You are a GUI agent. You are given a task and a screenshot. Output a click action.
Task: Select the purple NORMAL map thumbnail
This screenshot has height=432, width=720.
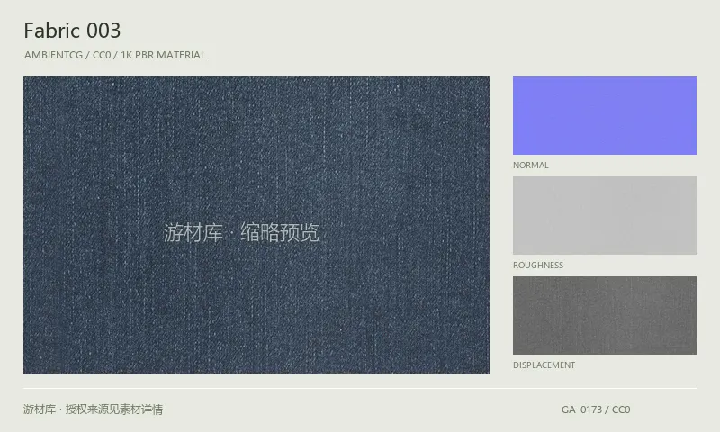pyautogui.click(x=604, y=116)
